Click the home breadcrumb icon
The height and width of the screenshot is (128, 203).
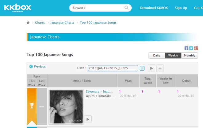[28, 23]
